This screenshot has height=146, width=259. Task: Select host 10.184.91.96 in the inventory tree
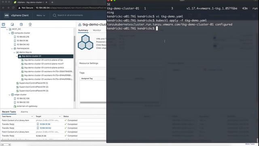tap(22, 41)
